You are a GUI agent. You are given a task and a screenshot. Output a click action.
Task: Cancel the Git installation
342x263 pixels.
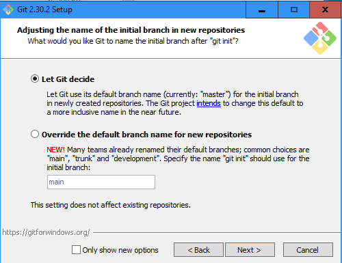308,250
